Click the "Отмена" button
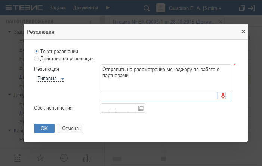This screenshot has width=262, height=166. tap(70, 128)
